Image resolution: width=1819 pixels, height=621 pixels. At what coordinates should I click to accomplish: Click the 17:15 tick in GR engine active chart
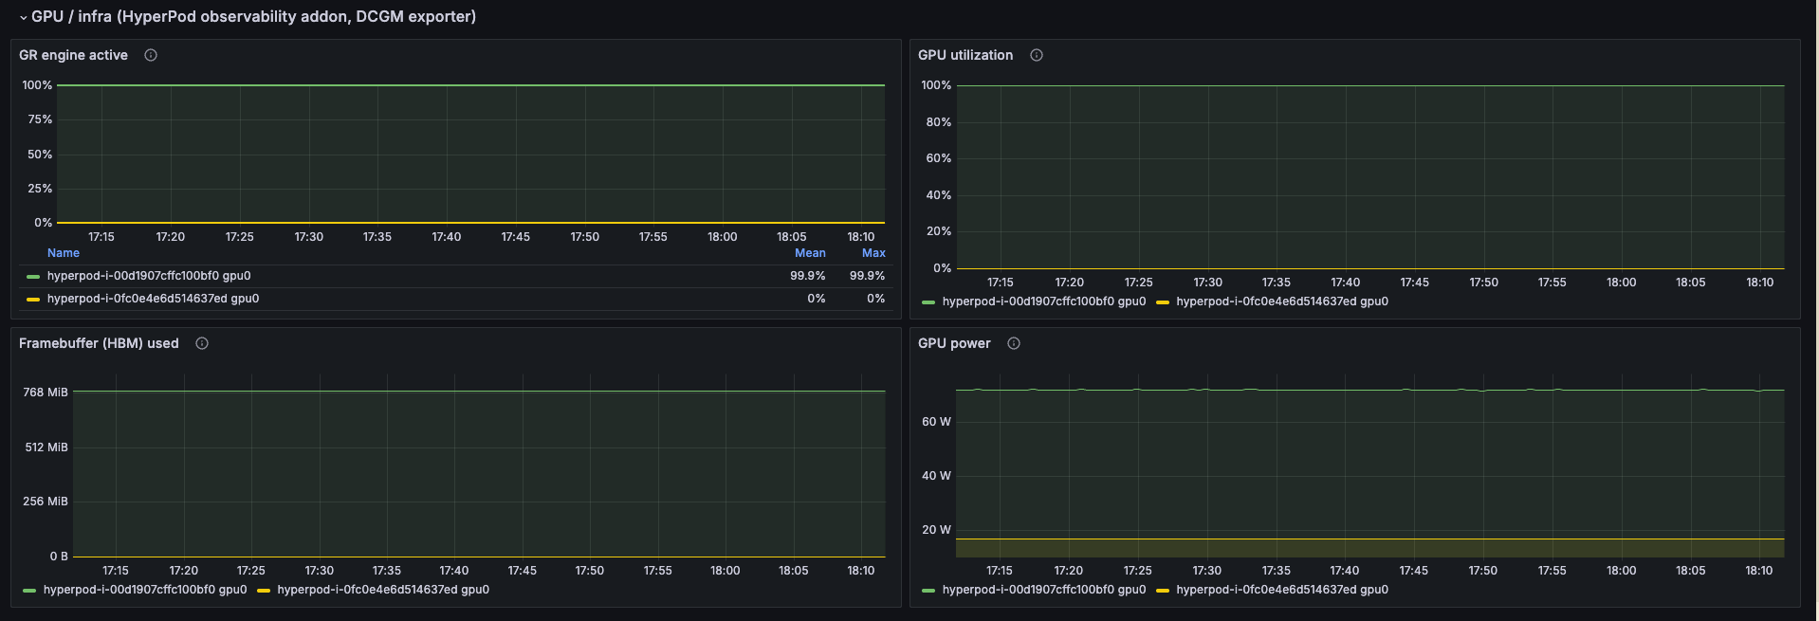(101, 237)
